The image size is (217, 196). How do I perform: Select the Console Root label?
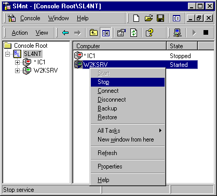[x=31, y=46]
